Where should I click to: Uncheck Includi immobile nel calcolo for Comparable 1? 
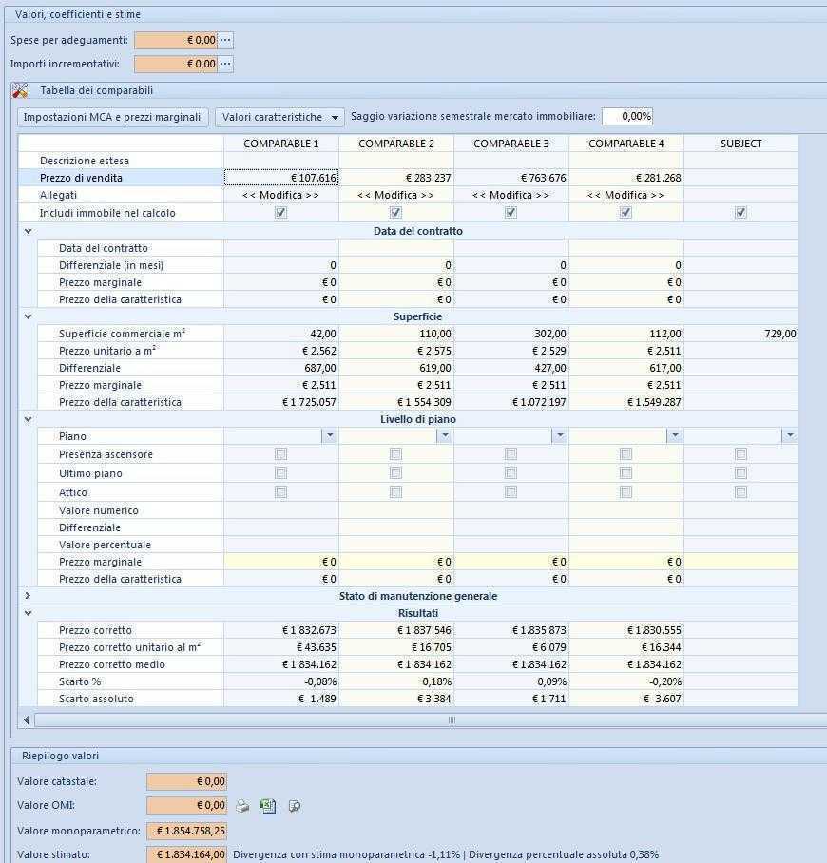click(x=280, y=213)
